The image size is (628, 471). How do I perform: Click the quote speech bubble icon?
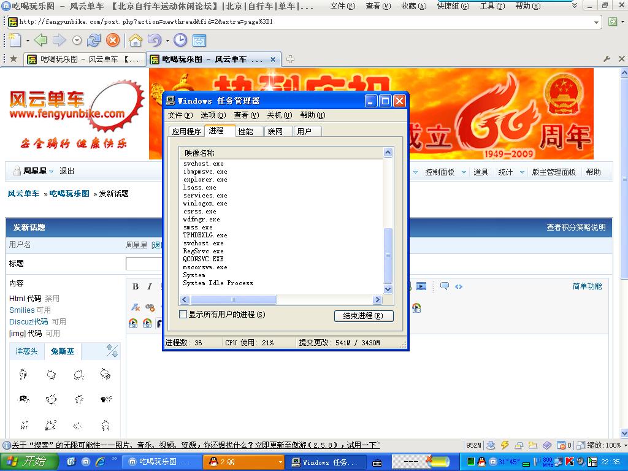(445, 286)
